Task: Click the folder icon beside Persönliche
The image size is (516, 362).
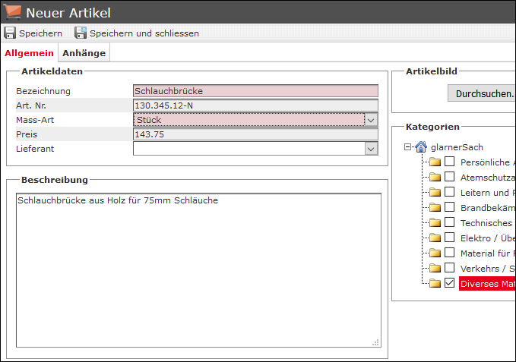Action: (x=435, y=162)
